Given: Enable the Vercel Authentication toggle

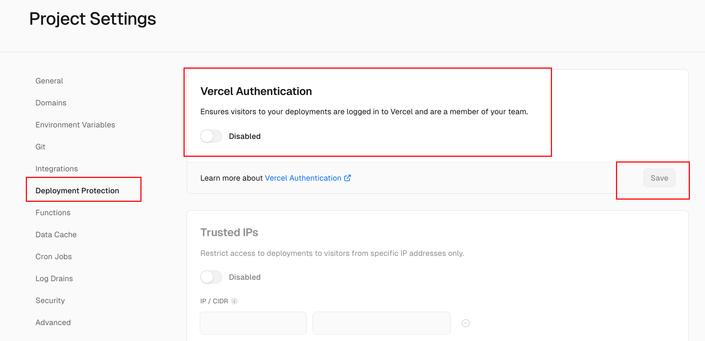Looking at the screenshot, I should [x=211, y=136].
